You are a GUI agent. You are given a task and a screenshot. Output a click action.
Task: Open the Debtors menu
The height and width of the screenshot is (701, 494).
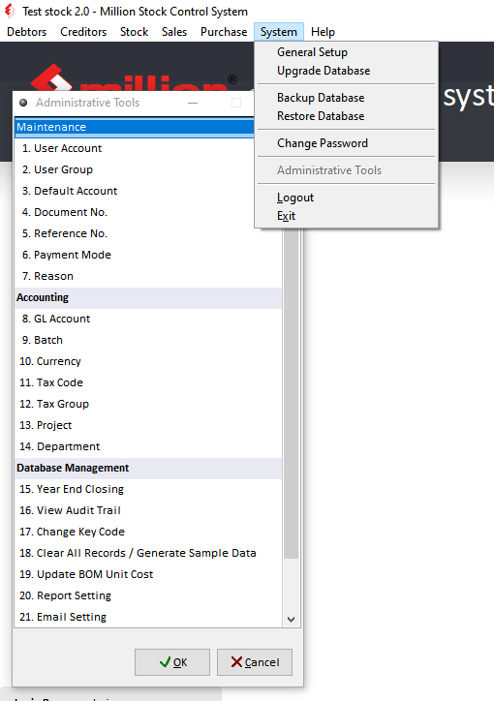point(27,32)
